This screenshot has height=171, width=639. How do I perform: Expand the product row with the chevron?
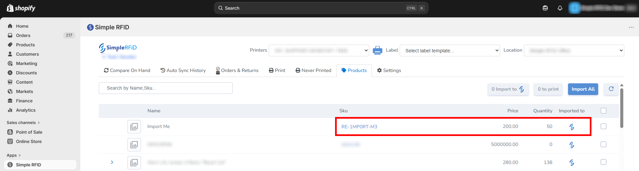pyautogui.click(x=112, y=162)
